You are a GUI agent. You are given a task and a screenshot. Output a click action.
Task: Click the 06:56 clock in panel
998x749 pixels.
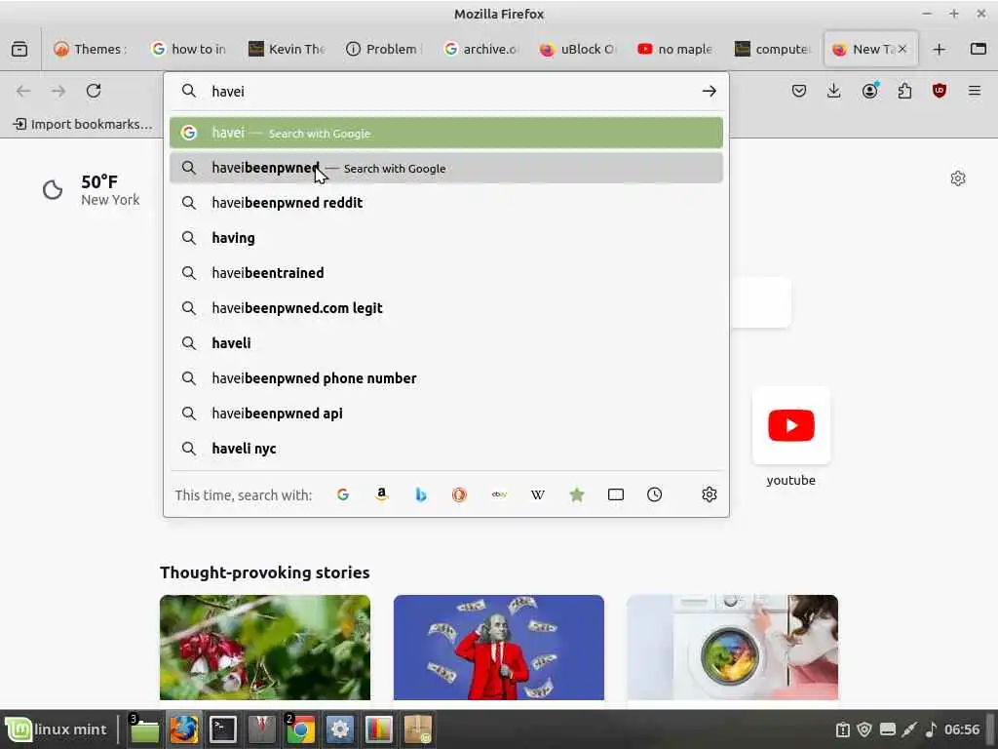coord(962,729)
